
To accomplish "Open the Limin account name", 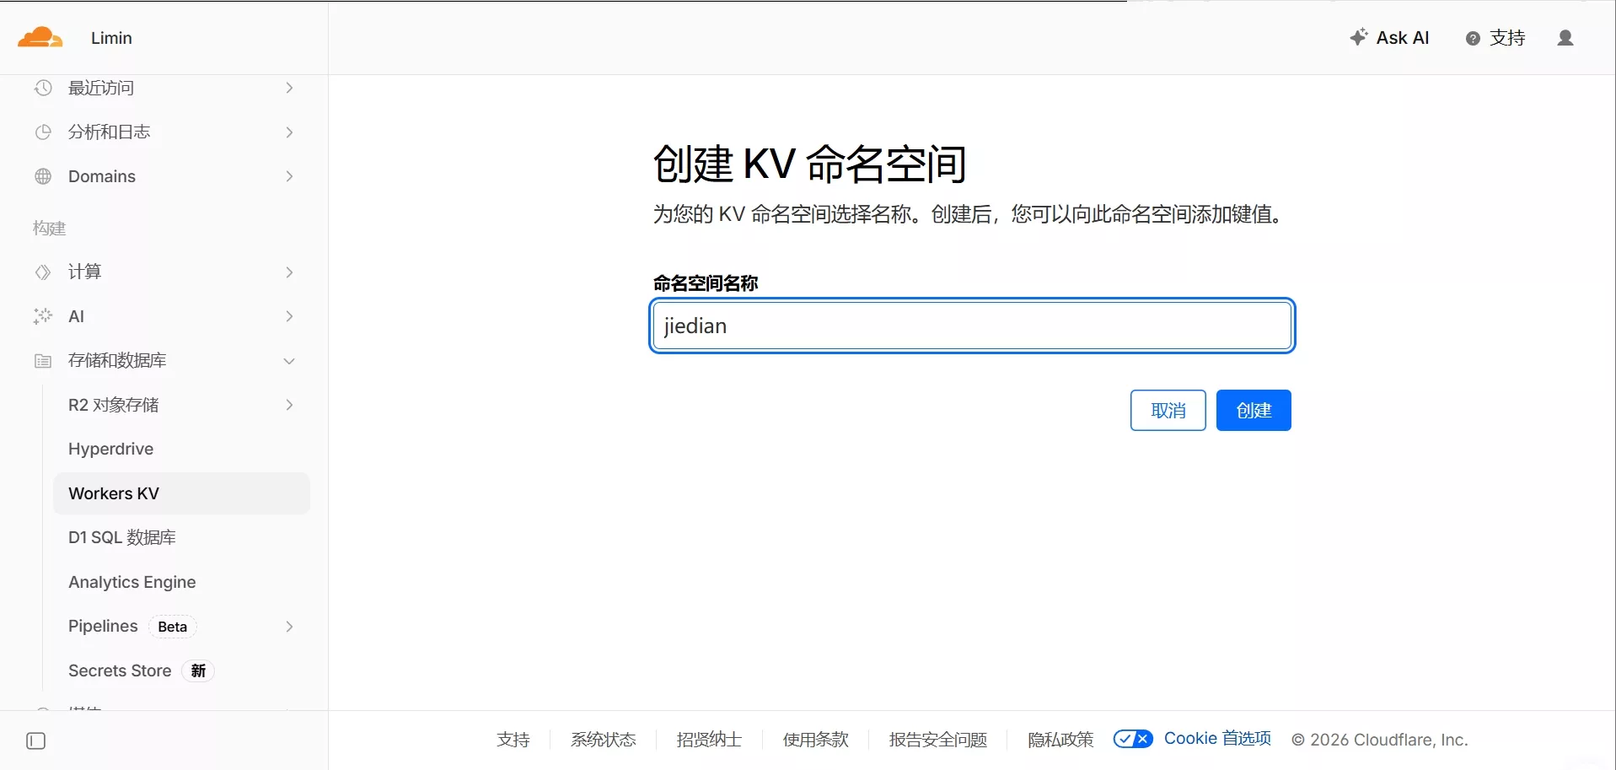I will pyautogui.click(x=111, y=38).
